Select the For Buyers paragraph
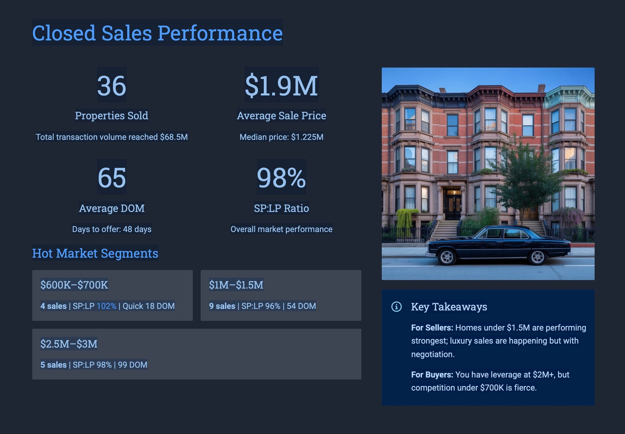625x434 pixels. [490, 381]
